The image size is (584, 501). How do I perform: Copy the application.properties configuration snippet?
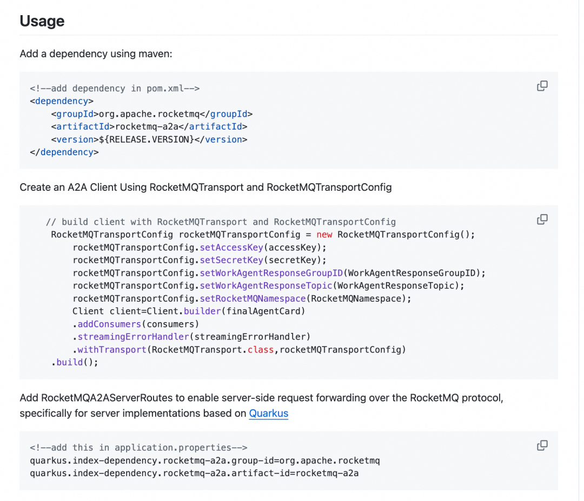click(x=542, y=445)
